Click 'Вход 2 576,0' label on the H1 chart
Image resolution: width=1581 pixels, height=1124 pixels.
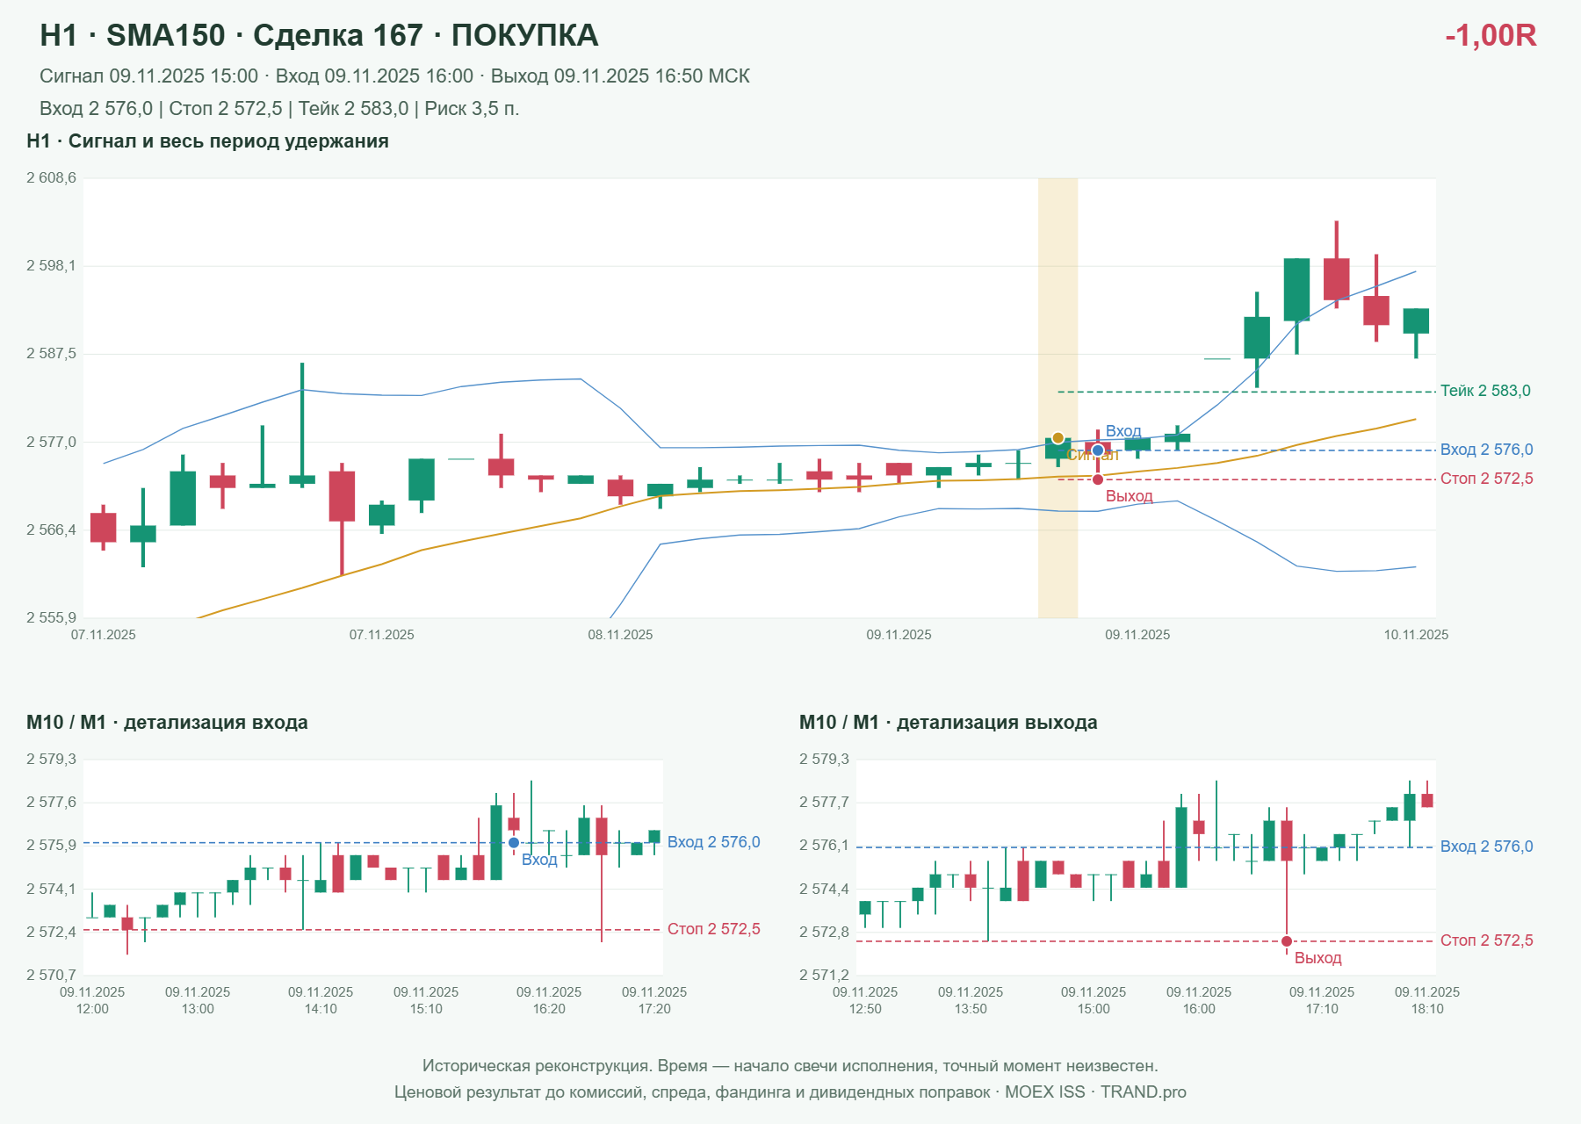1487,450
